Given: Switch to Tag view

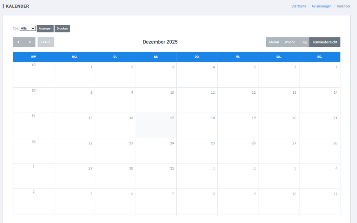Looking at the screenshot, I should coord(303,42).
